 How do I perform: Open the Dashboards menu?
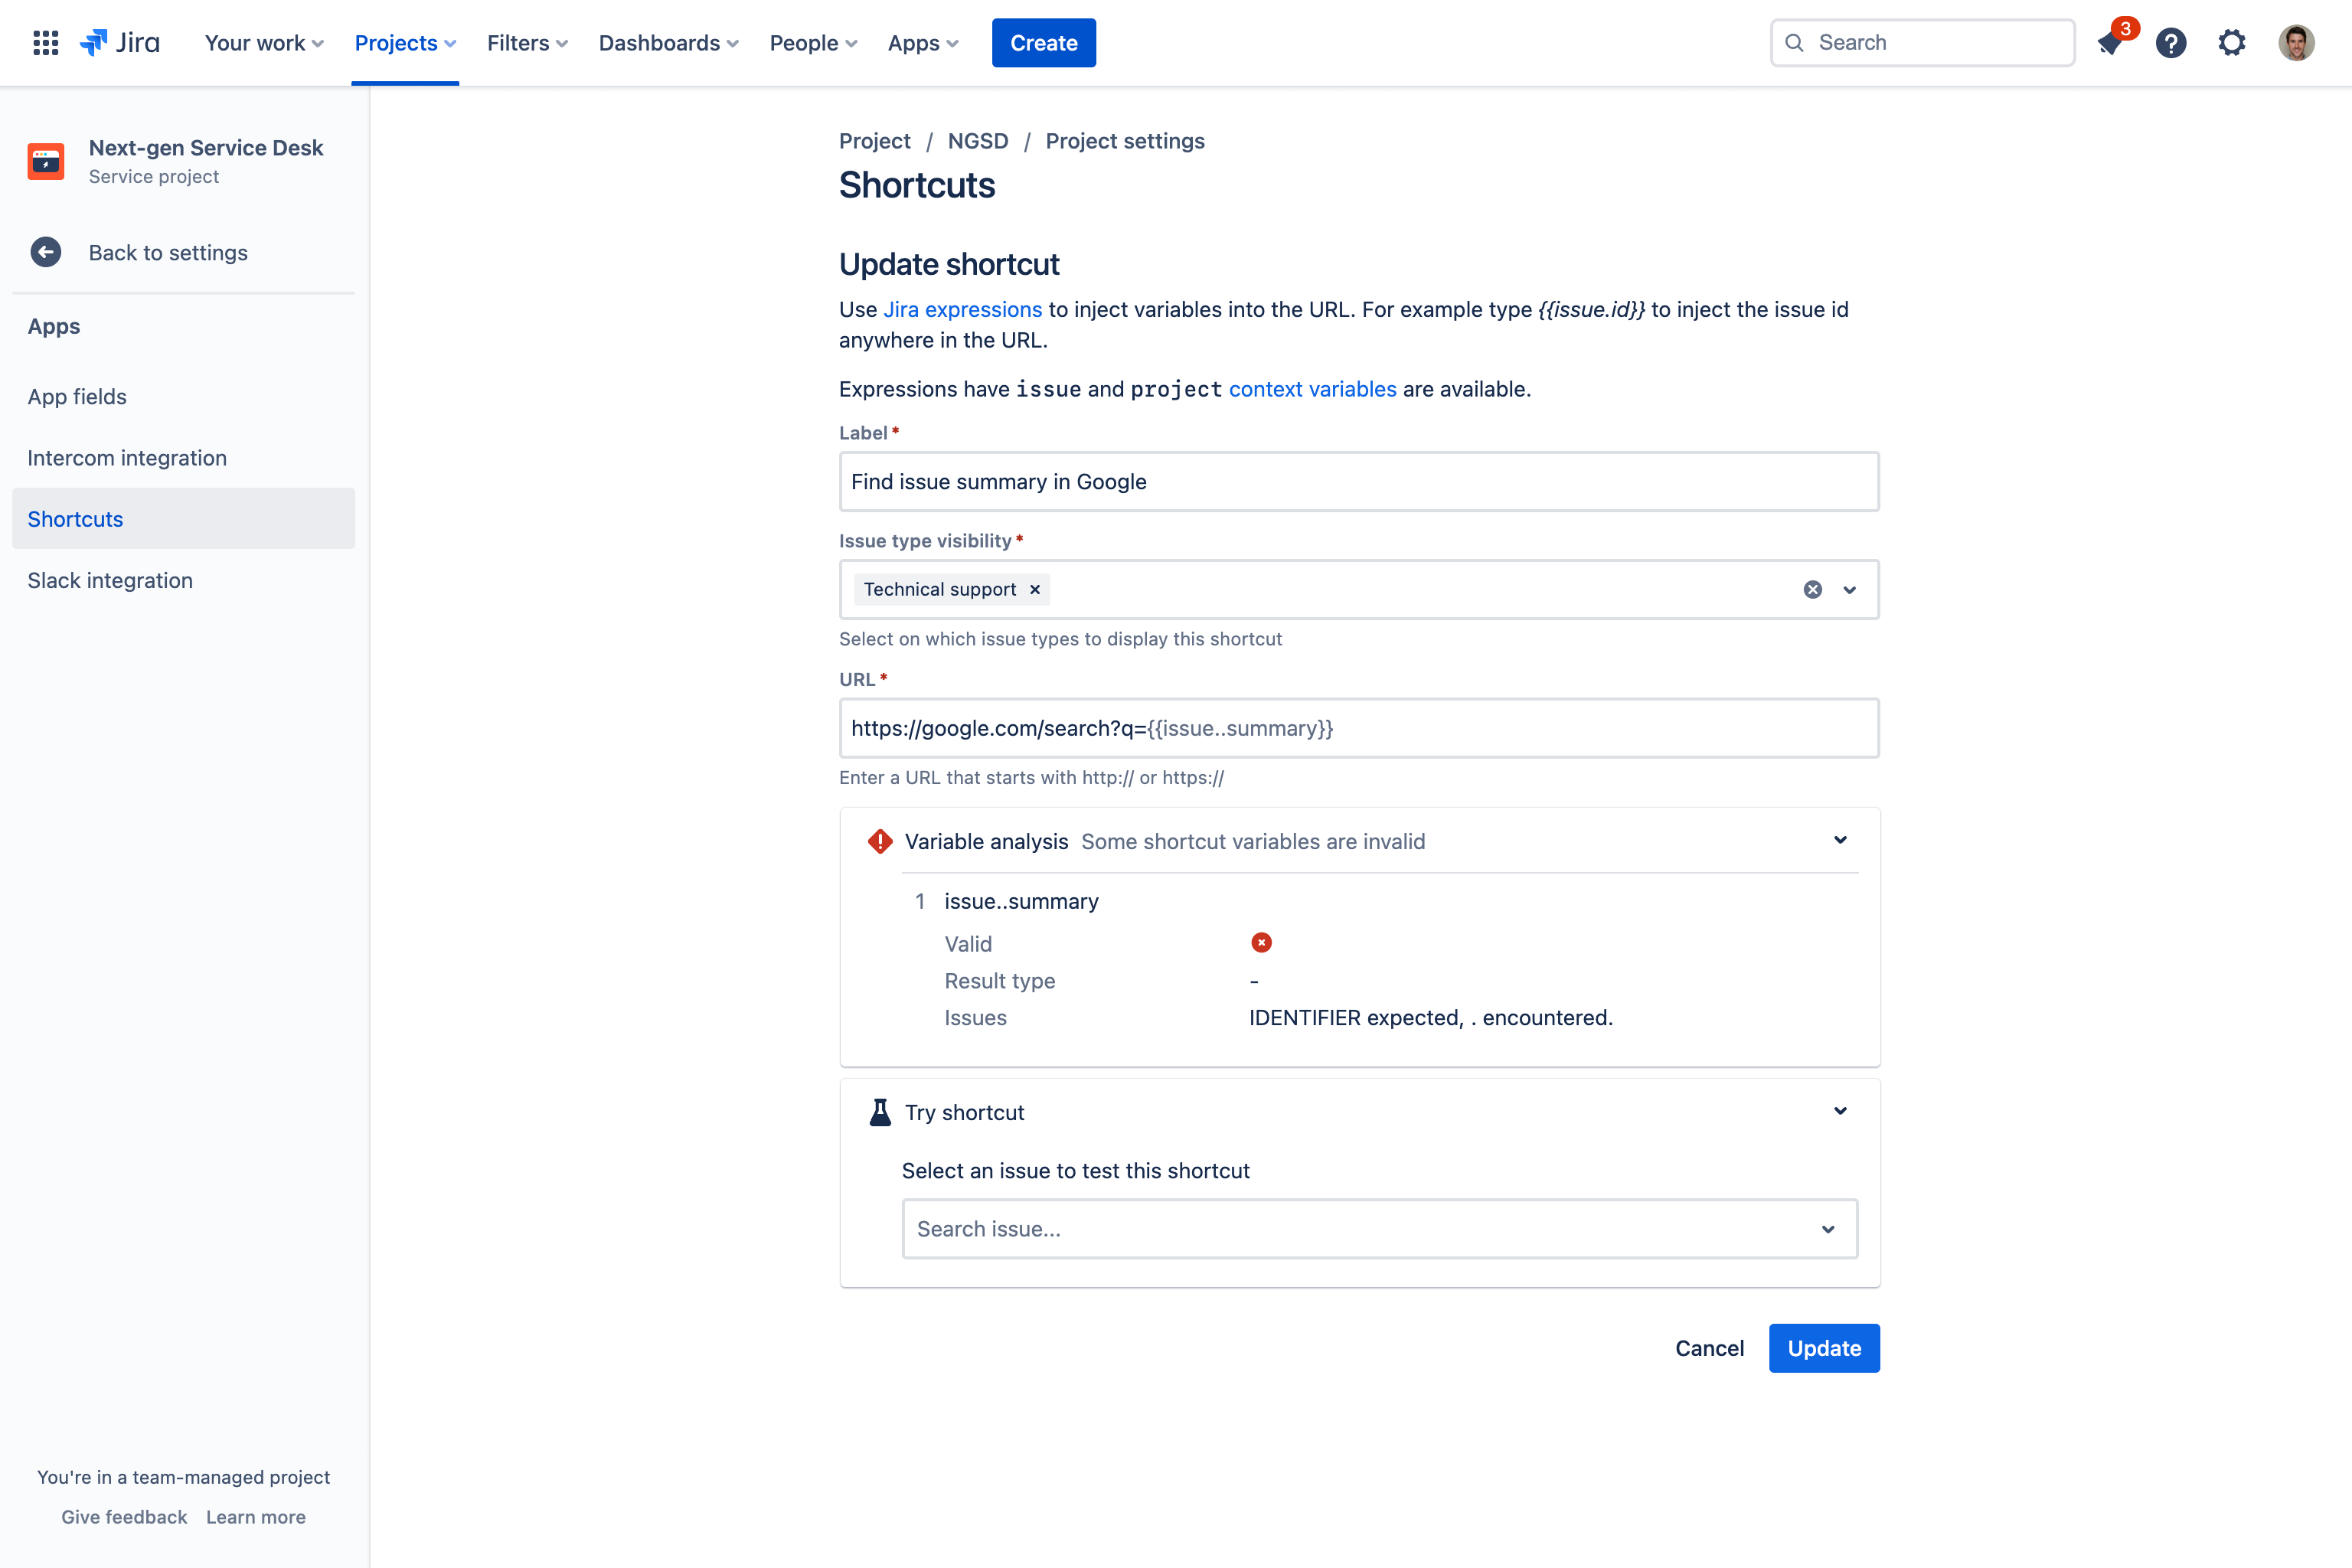pos(668,43)
